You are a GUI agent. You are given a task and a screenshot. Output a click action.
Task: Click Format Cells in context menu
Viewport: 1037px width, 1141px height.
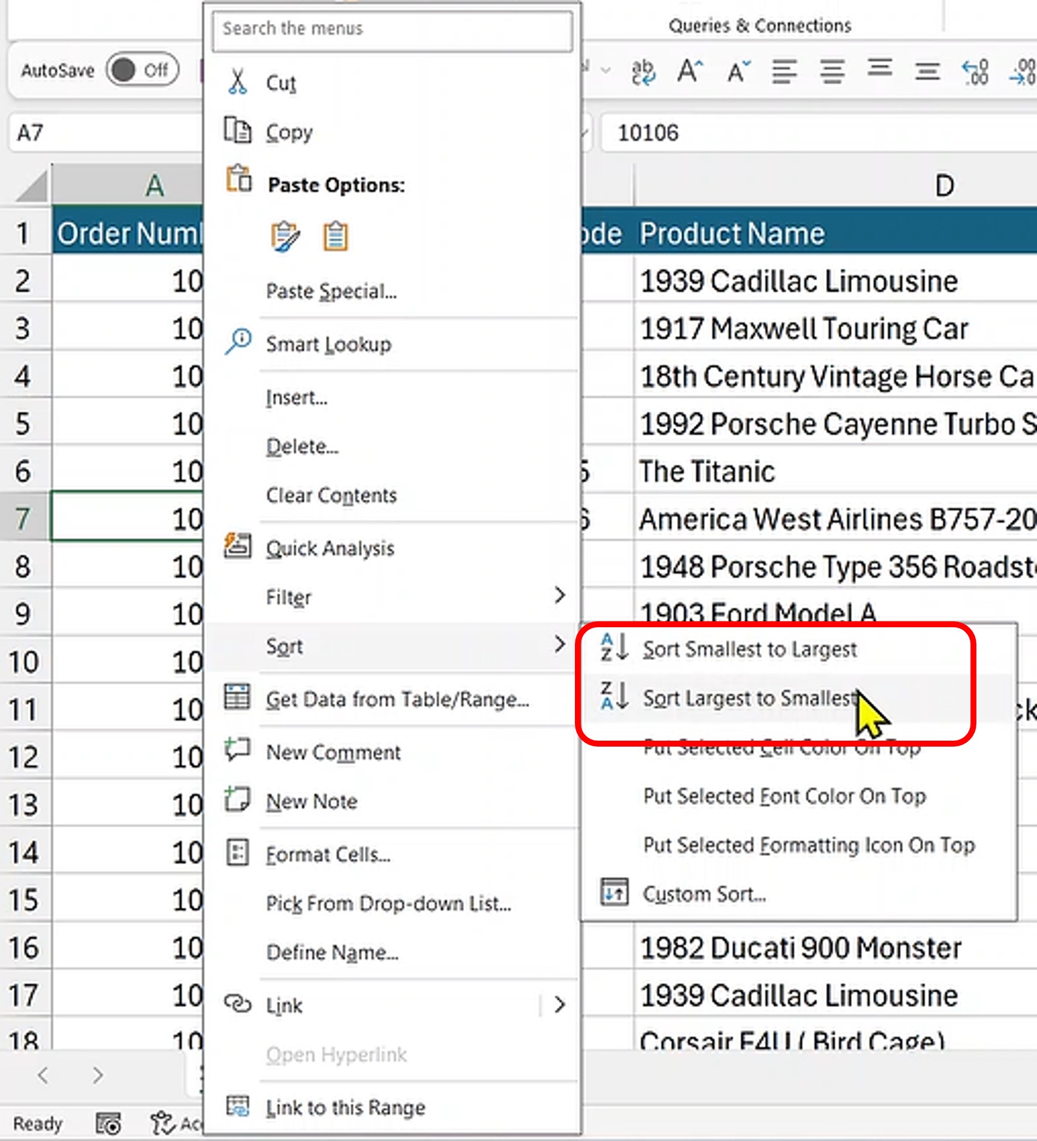pos(328,855)
